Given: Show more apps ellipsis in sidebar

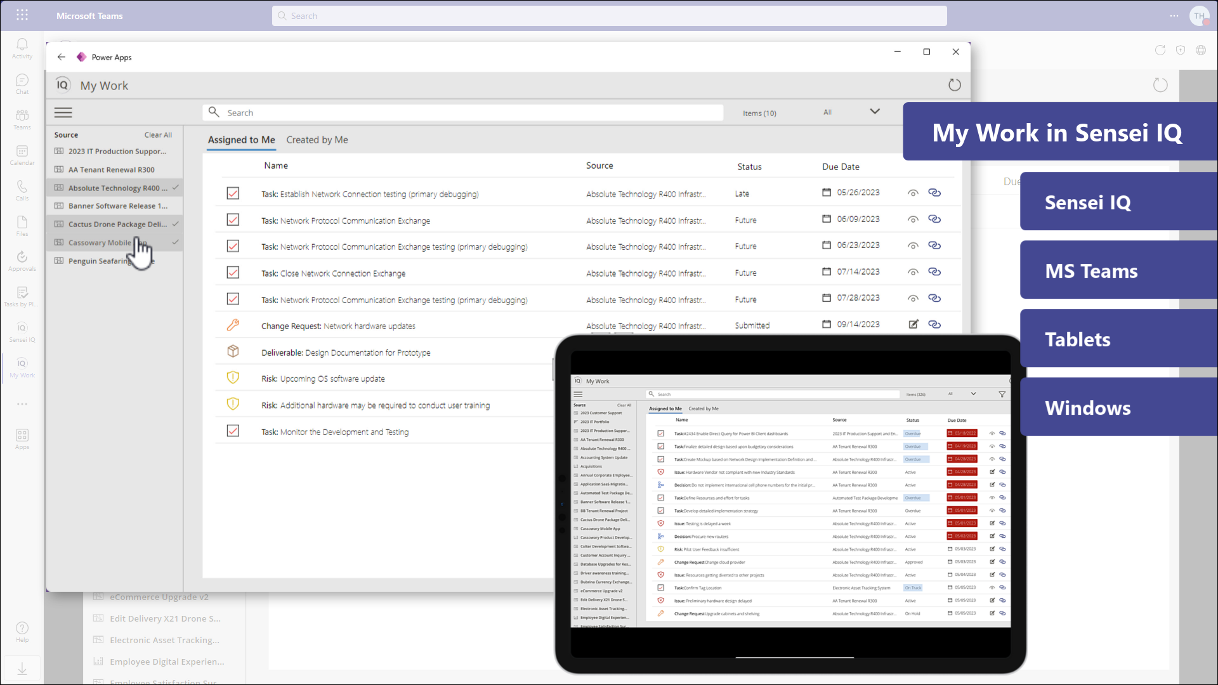Looking at the screenshot, I should [x=22, y=404].
